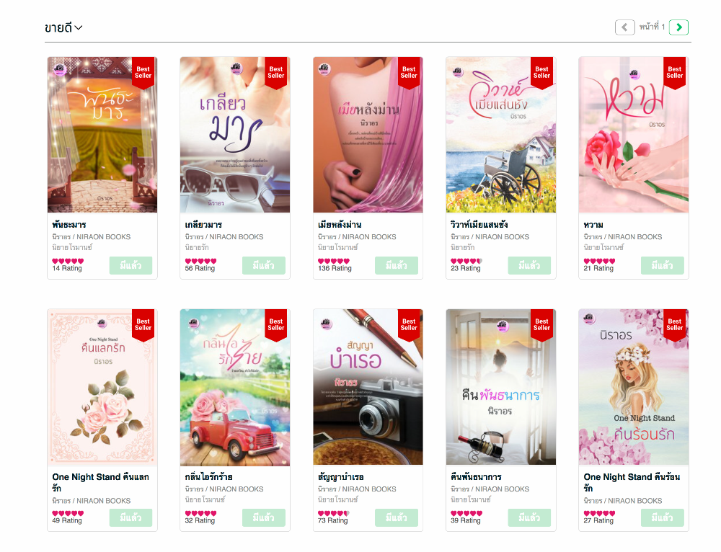721x552 pixels.
Task: Select NIRAON BOOKS publisher under หวาม
Action: click(635, 236)
